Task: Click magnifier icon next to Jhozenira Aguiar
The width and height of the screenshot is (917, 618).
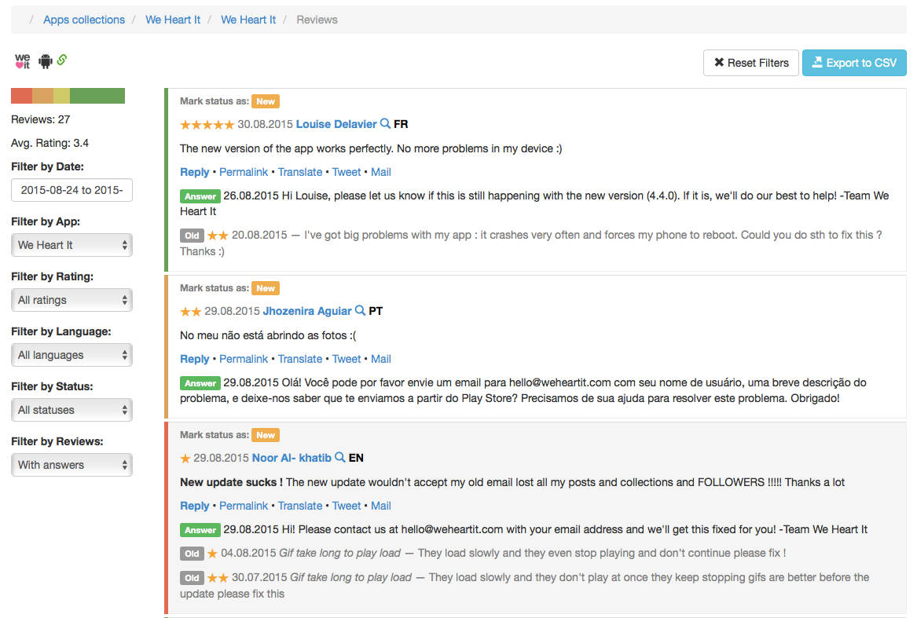Action: (x=360, y=311)
